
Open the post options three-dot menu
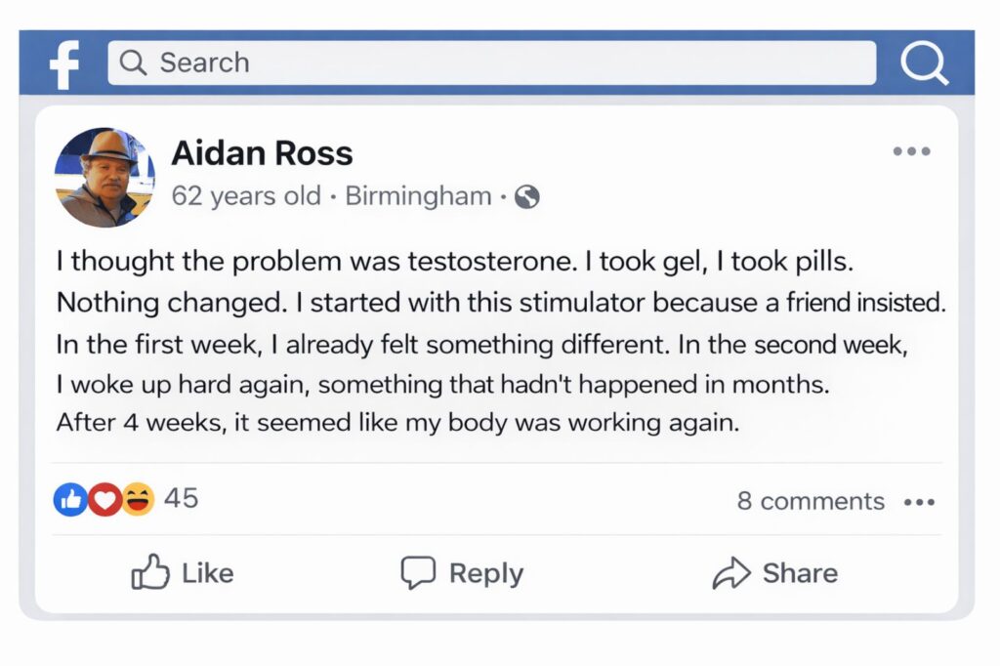pos(911,151)
